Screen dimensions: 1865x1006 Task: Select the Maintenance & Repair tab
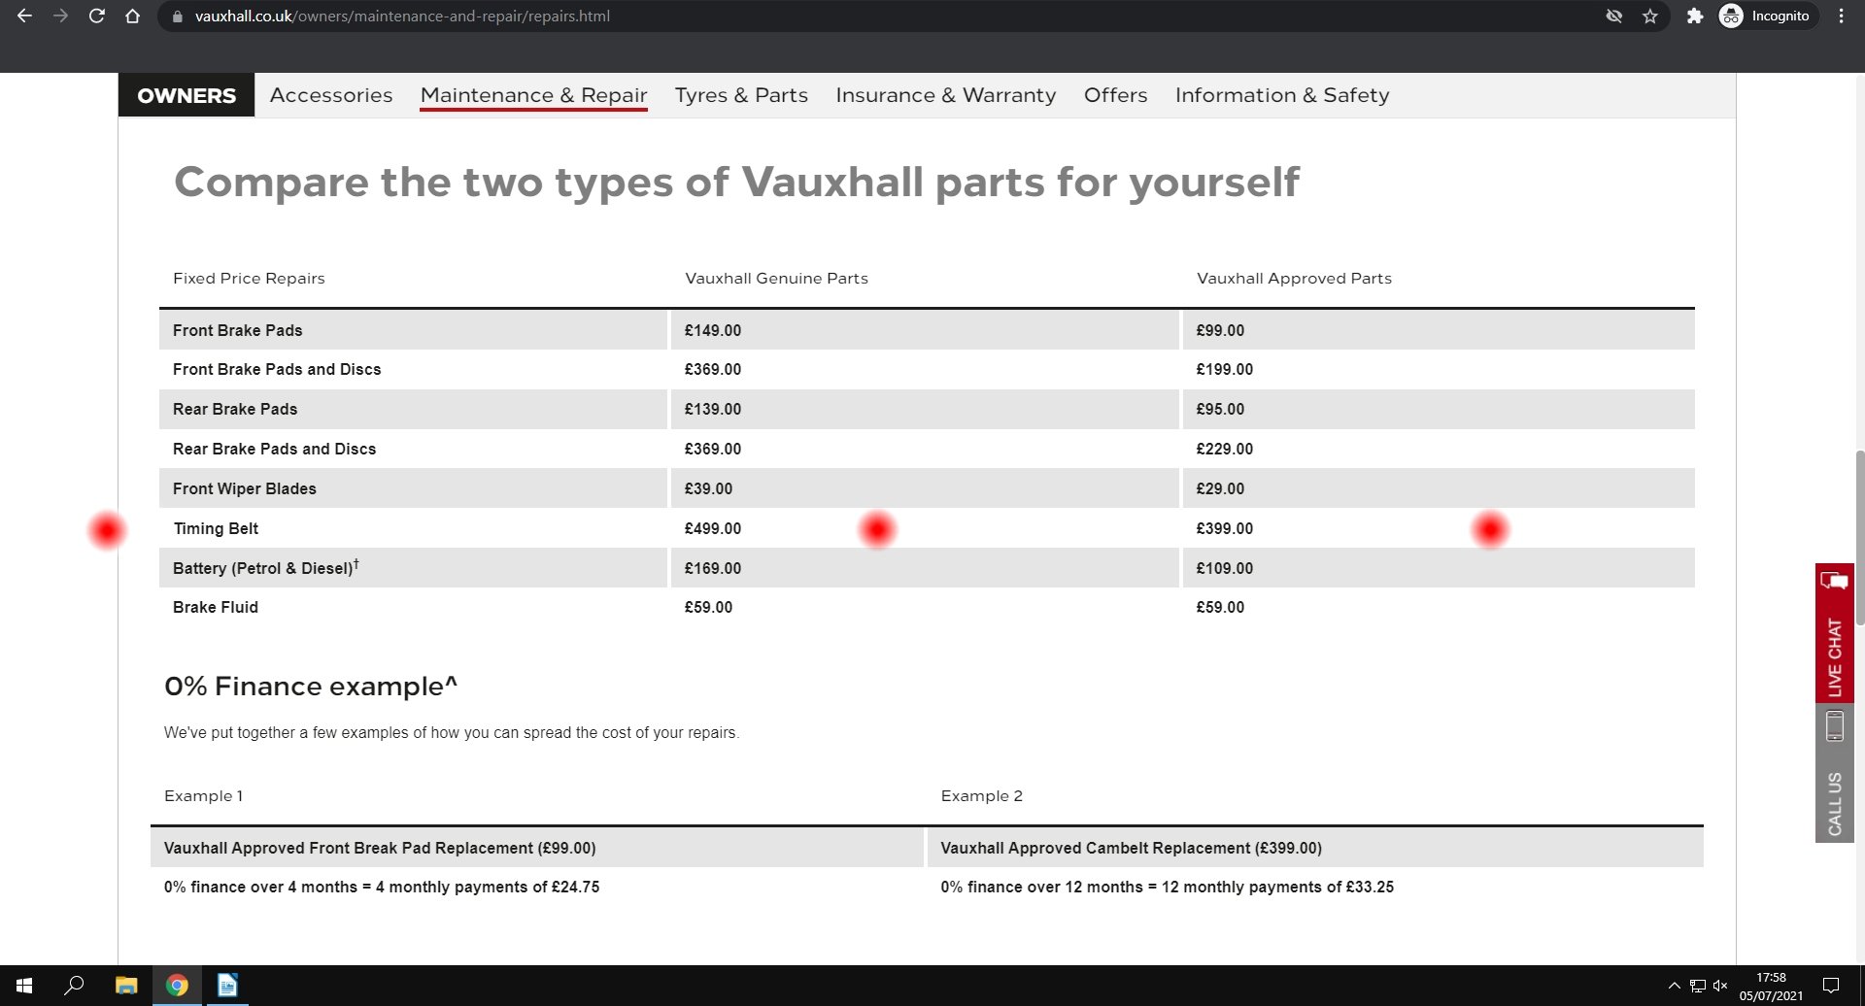click(x=533, y=95)
